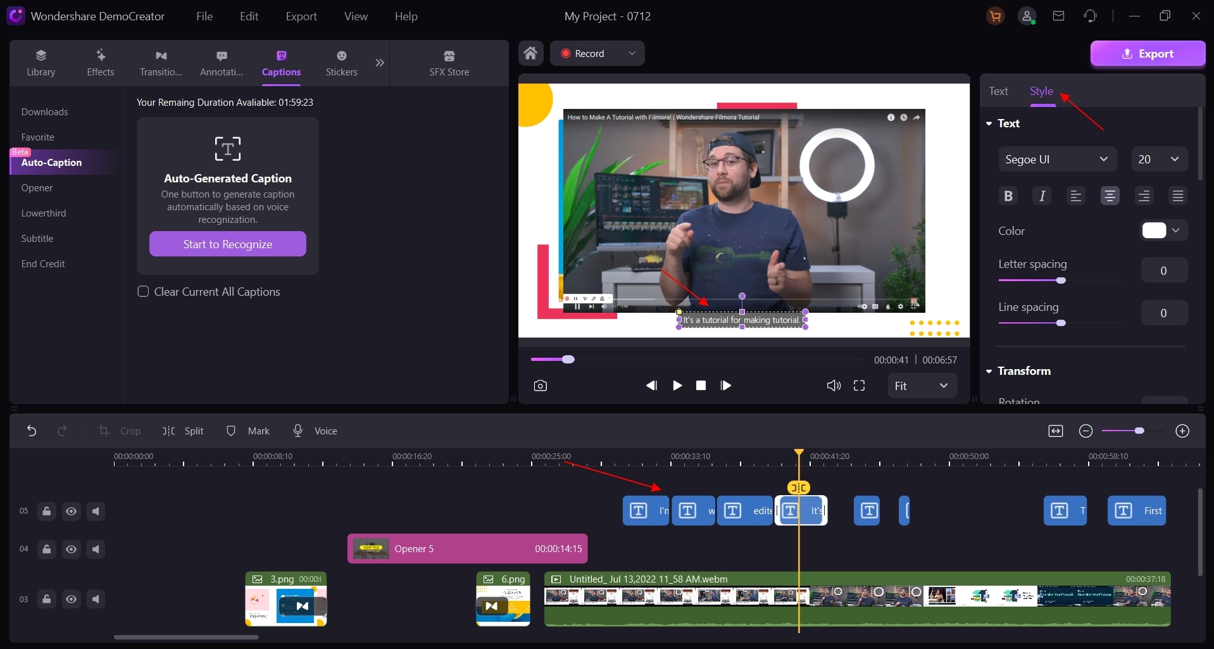Image resolution: width=1214 pixels, height=649 pixels.
Task: Redo the last action
Action: [x=62, y=431]
